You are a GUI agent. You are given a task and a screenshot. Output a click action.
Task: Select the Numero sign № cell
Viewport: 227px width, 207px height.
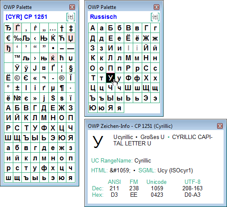tap(17, 98)
